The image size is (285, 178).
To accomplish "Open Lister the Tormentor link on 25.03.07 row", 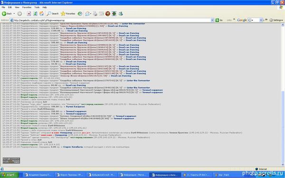I will [x=138, y=81].
